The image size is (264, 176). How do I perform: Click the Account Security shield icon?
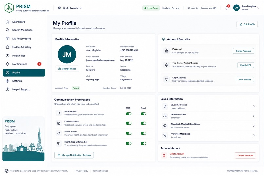[163, 39]
